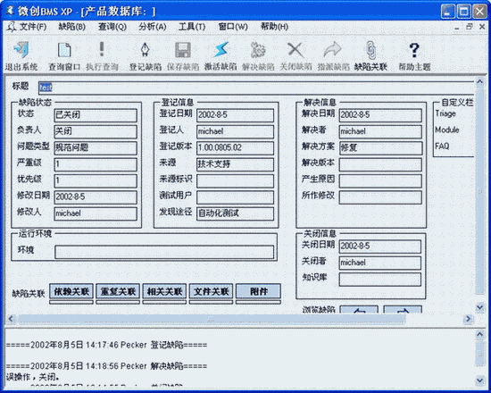Image resolution: width=491 pixels, height=393 pixels.
Task: Click the 关闭缺陷 X toolbar icon
Action: tap(295, 50)
